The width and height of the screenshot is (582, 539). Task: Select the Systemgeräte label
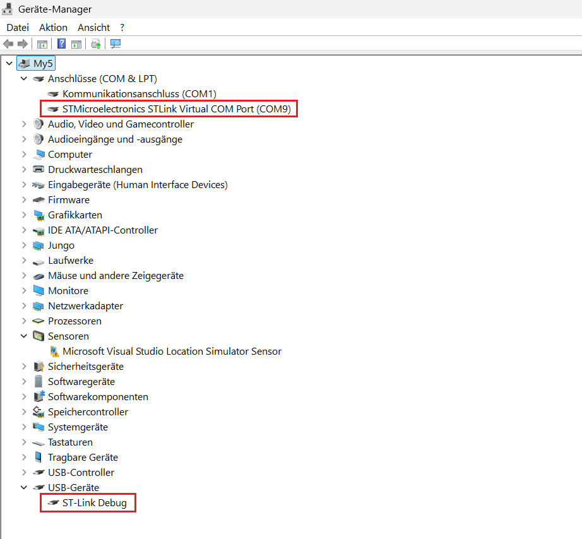78,427
